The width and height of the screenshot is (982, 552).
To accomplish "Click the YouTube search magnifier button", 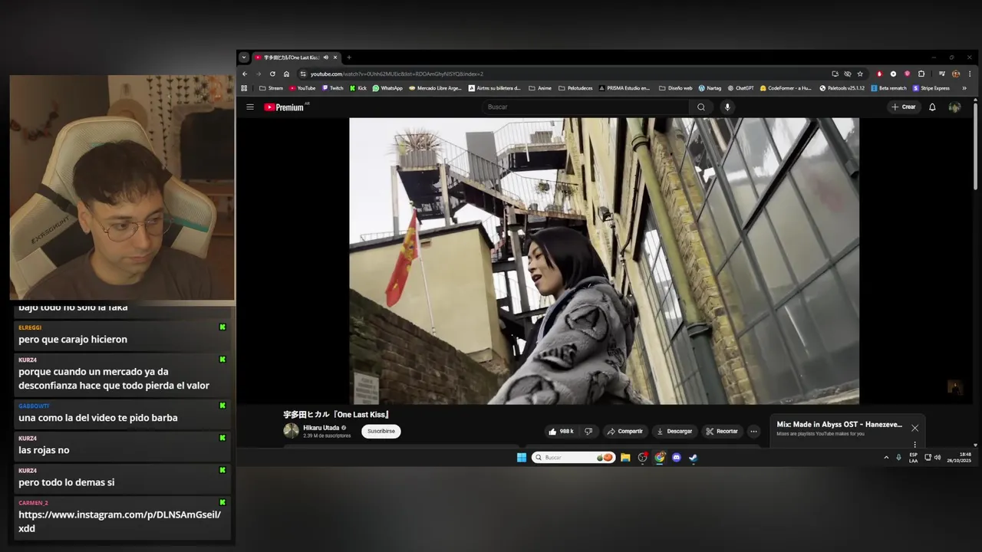I will tap(700, 107).
